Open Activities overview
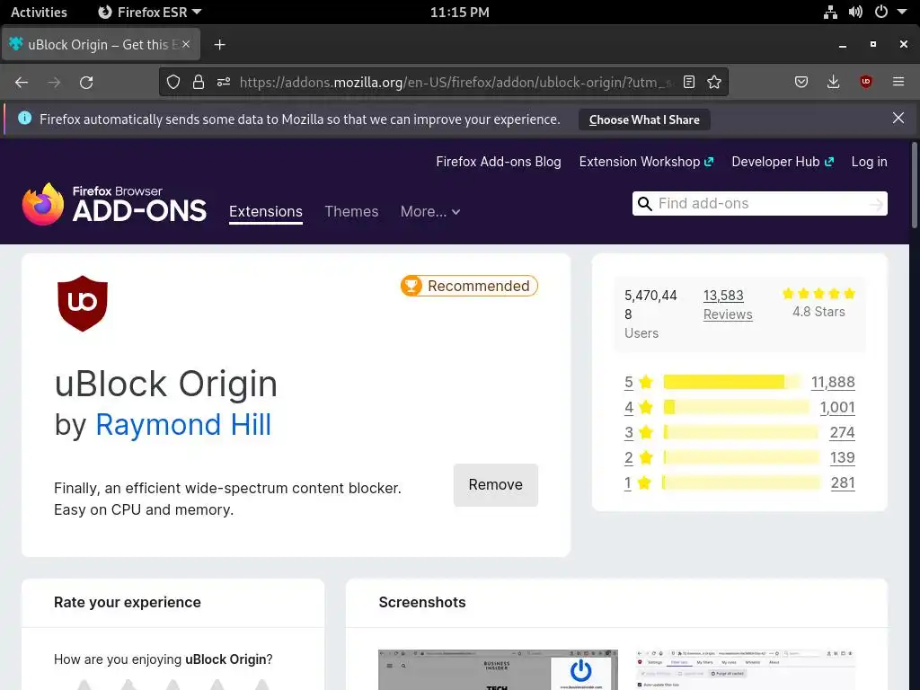The width and height of the screenshot is (920, 690). point(39,12)
